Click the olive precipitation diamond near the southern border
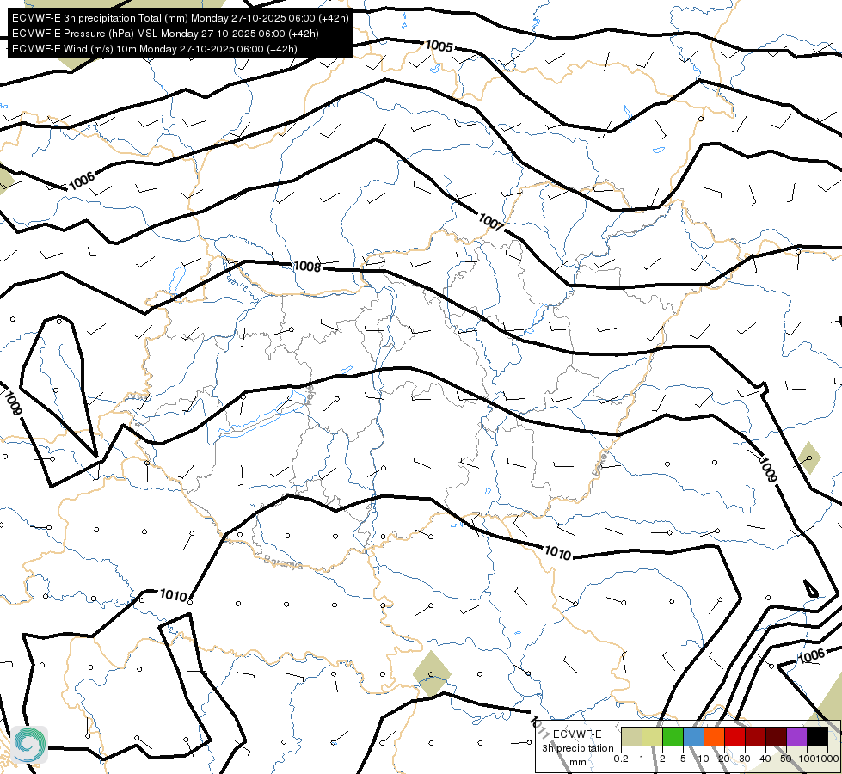The height and width of the screenshot is (774, 842). pos(432,673)
